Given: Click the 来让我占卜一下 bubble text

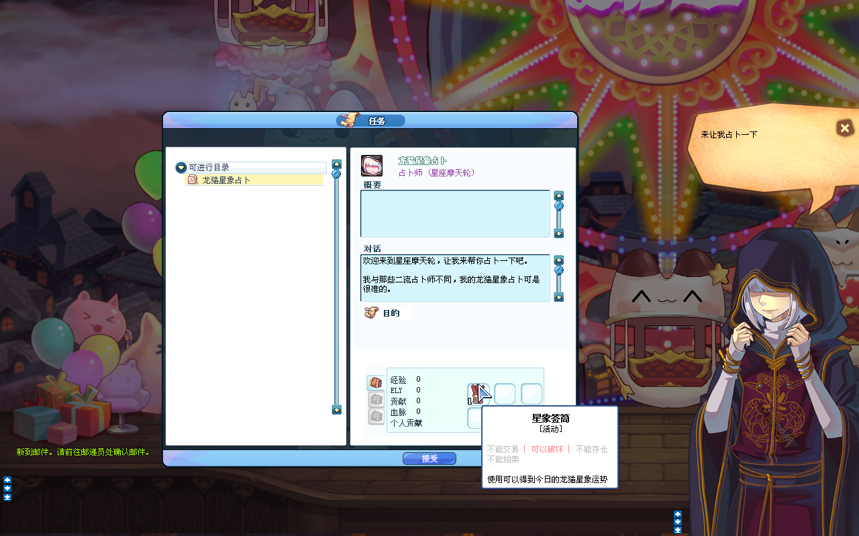Looking at the screenshot, I should 729,135.
